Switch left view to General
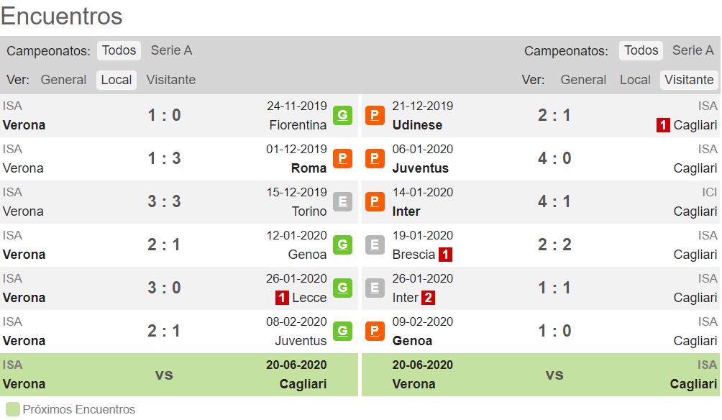Viewport: 722px width, 420px height. click(63, 80)
